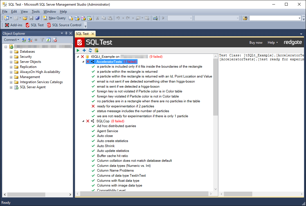Select 'status message includes the number of particles' test
306x206 pixels.
point(133,111)
